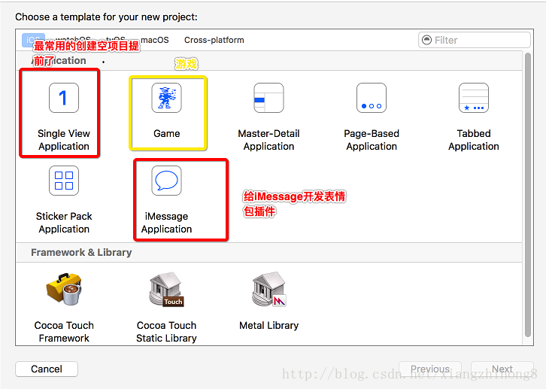Click the "Metal Library" label
Image resolution: width=546 pixels, height=389 pixels.
click(x=268, y=326)
